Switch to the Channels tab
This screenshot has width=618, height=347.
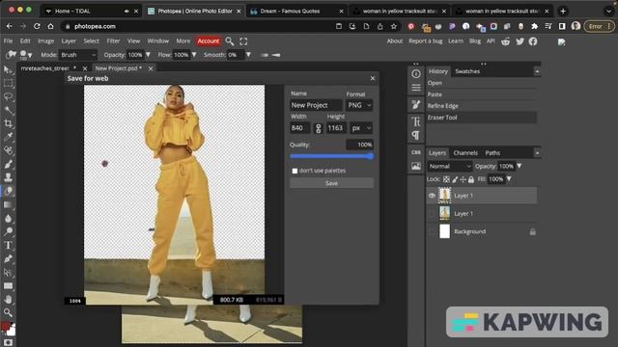(465, 153)
